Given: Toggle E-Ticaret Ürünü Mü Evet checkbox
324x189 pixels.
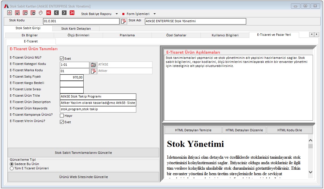Looking at the screenshot, I should coord(62,59).
